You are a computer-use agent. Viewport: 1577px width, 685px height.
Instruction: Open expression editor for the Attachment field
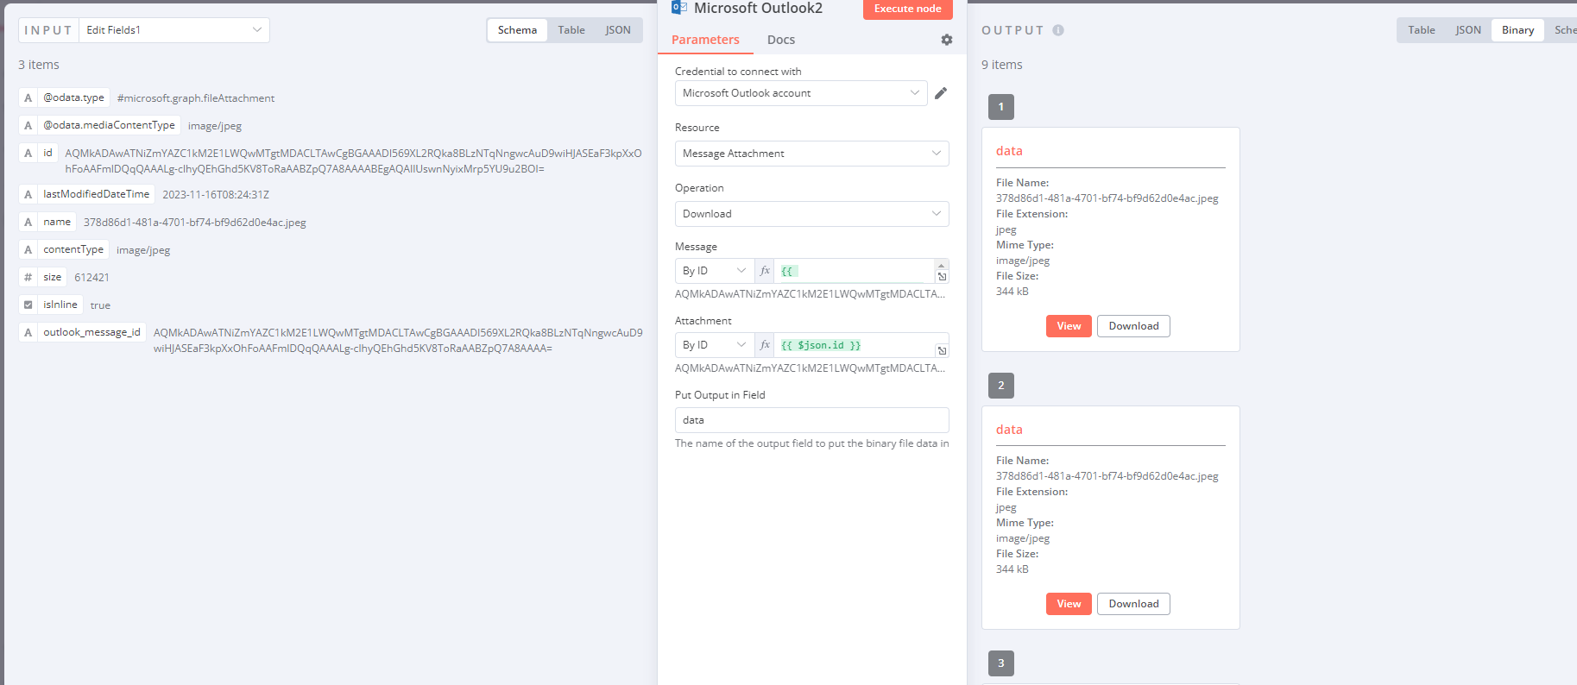click(942, 350)
